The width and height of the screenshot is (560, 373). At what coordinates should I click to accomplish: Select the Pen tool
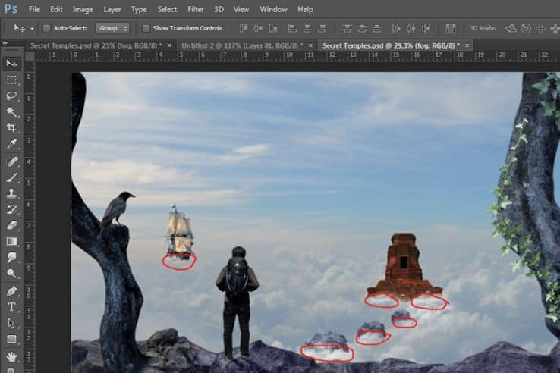11,291
